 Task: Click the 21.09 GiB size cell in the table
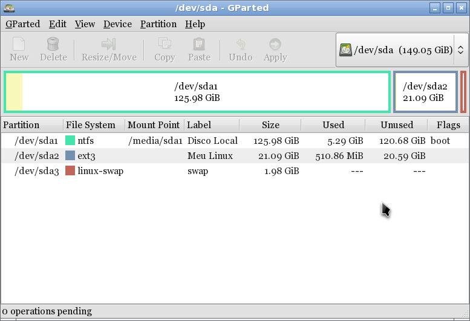[x=279, y=156]
